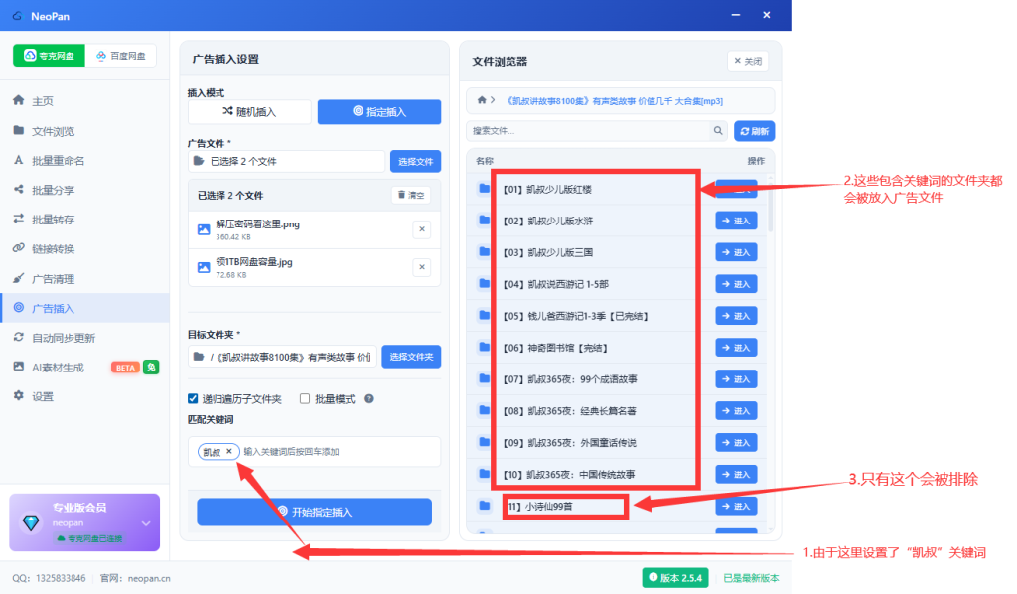This screenshot has width=1017, height=594.
Task: Remove 解压密码看这里.png from the list
Action: (421, 228)
